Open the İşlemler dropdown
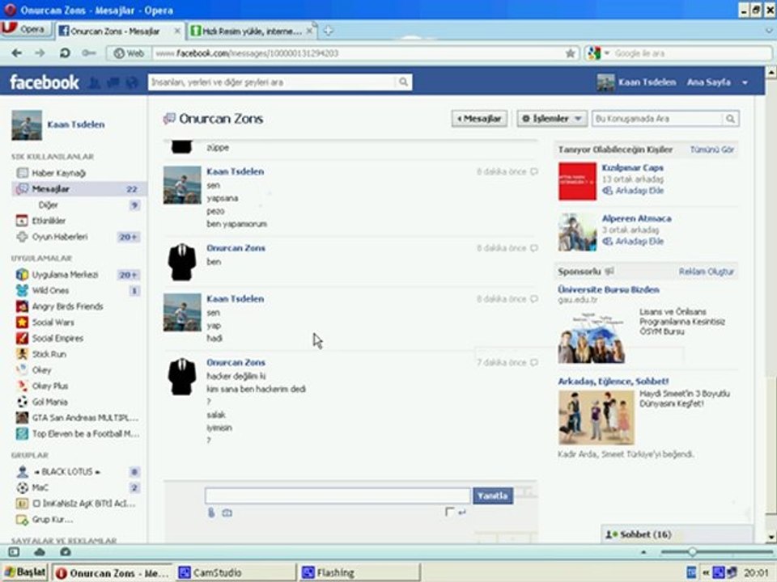777x582 pixels. [552, 119]
